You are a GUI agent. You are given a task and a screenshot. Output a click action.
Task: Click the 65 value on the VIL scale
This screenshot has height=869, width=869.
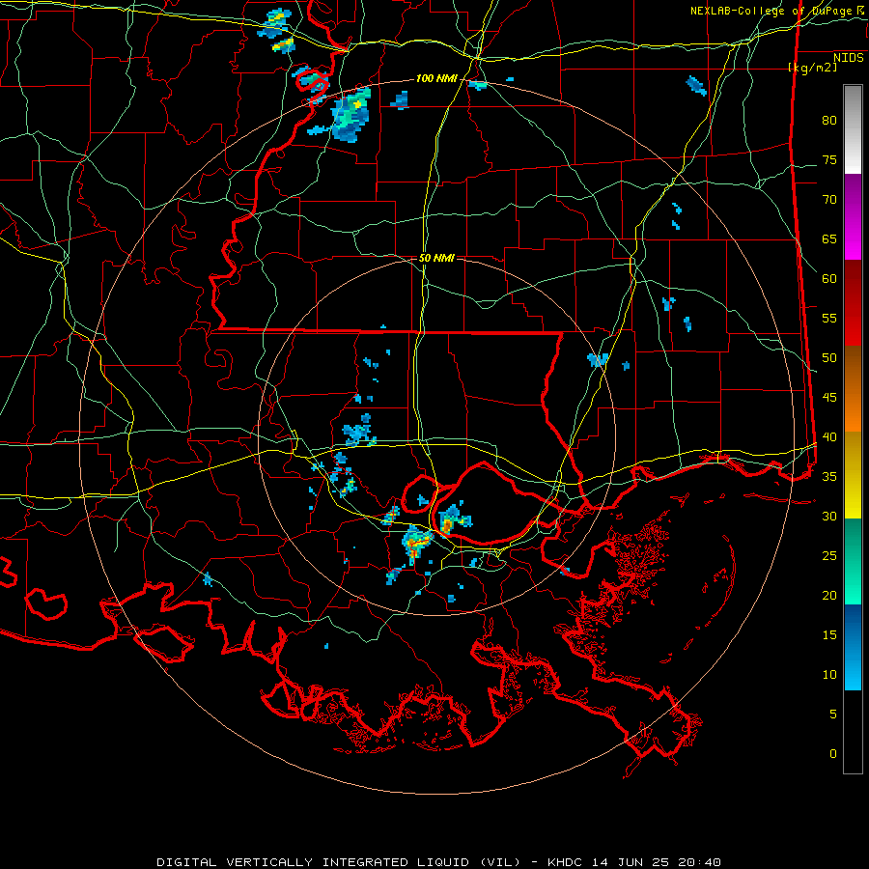(x=829, y=238)
